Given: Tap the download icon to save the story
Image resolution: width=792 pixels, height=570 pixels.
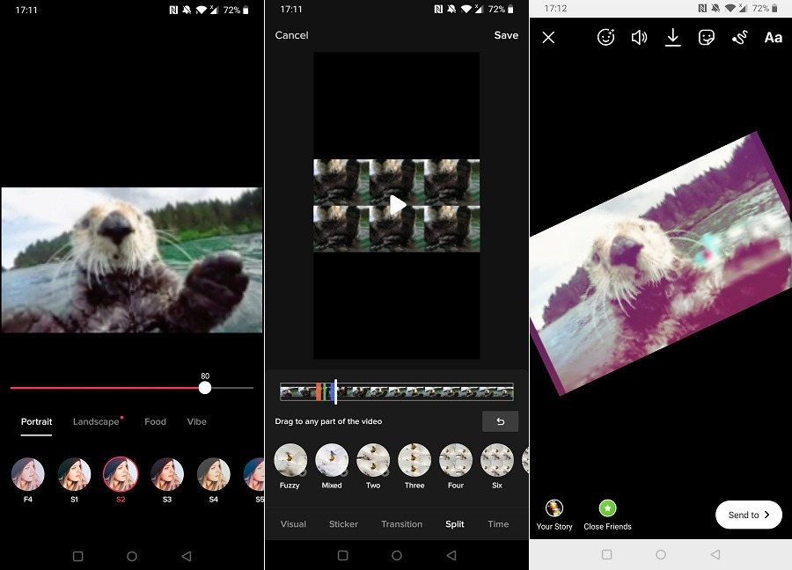Looking at the screenshot, I should [x=672, y=38].
